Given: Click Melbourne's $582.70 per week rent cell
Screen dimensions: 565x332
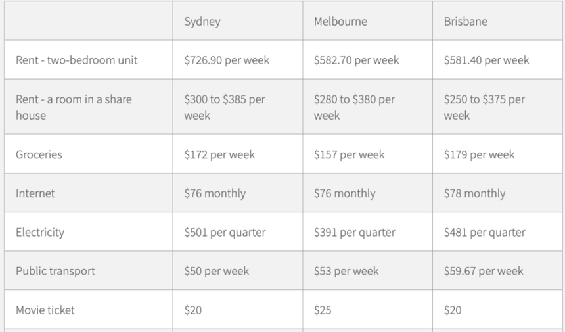Looking at the screenshot, I should pos(356,60).
